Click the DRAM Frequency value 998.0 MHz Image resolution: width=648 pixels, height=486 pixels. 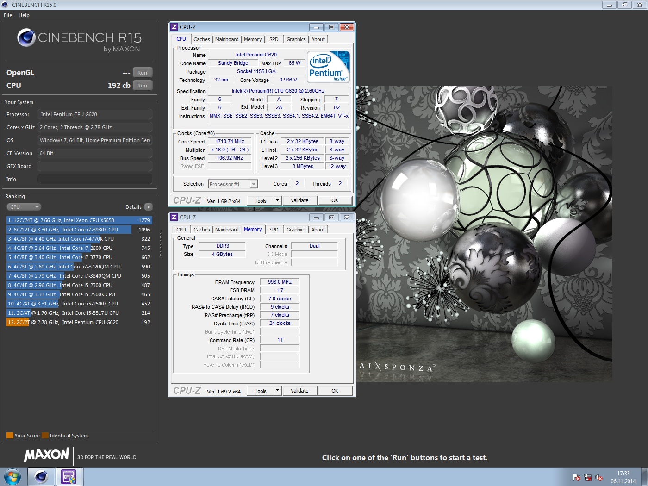(x=280, y=282)
